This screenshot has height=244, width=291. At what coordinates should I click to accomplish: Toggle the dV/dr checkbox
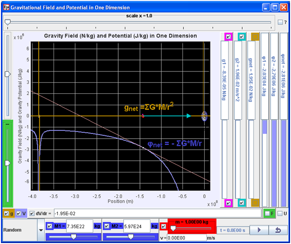coord(32,214)
